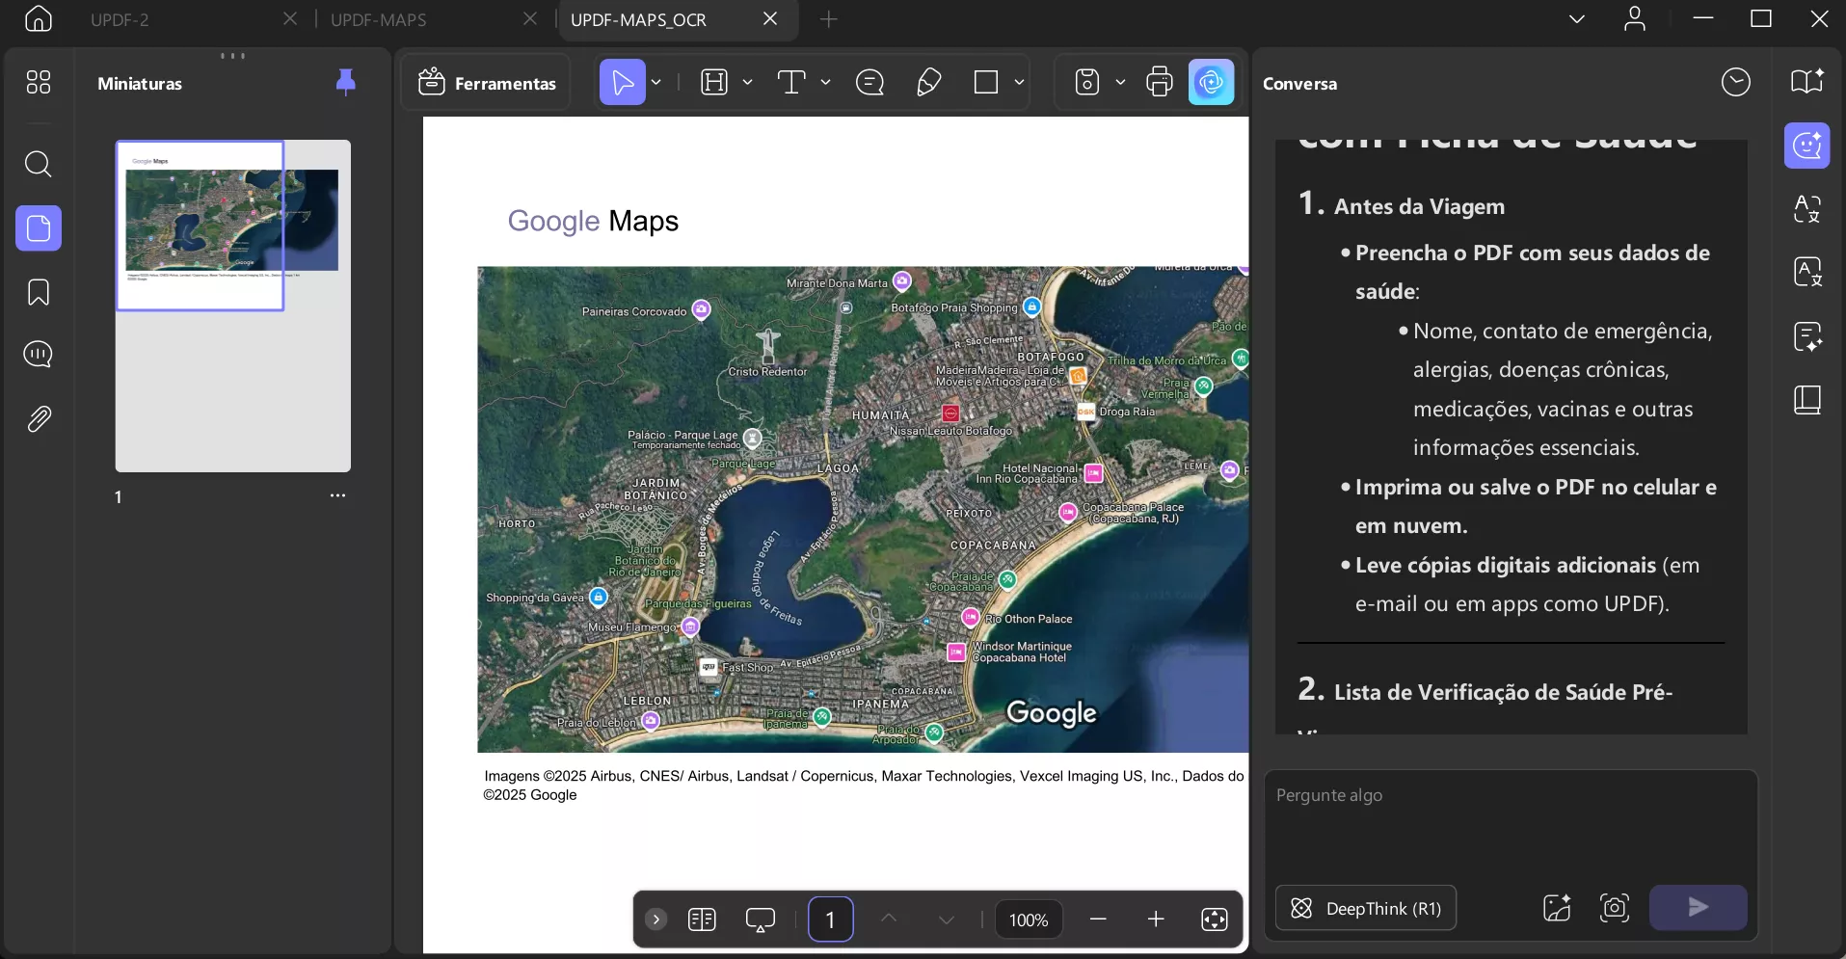The image size is (1846, 959).
Task: Select the pencil drawing tool
Action: tap(928, 83)
